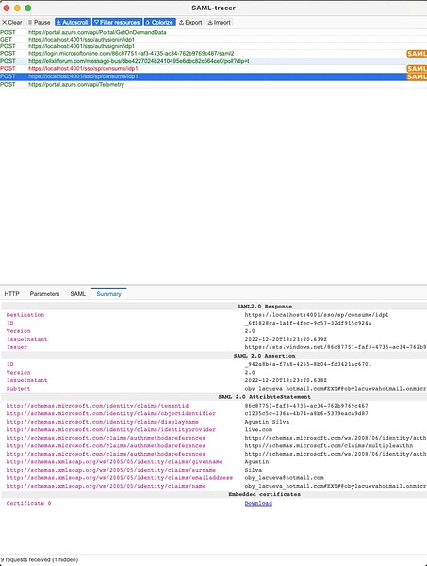Click the Issuer label
Screen dimensions: 427x566
point(17,347)
